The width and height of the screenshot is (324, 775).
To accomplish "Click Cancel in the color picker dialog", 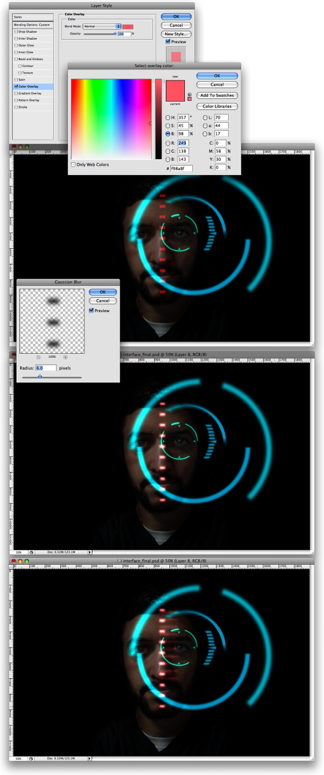I will click(x=217, y=85).
